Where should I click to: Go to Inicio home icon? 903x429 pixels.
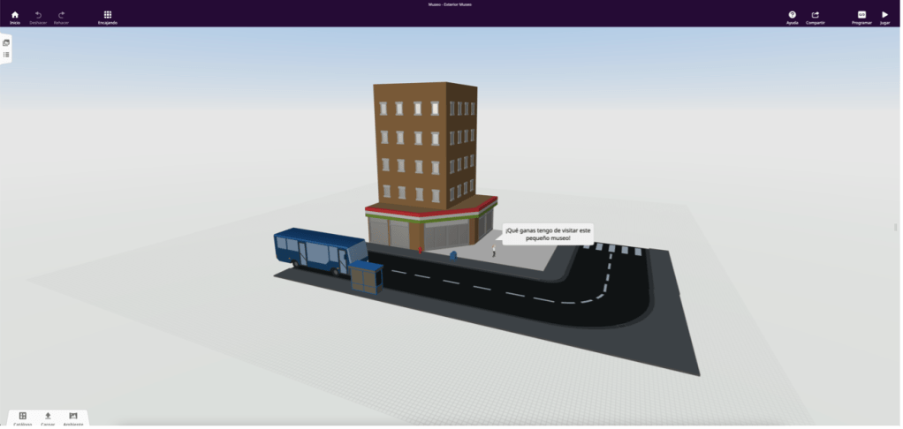[x=15, y=15]
